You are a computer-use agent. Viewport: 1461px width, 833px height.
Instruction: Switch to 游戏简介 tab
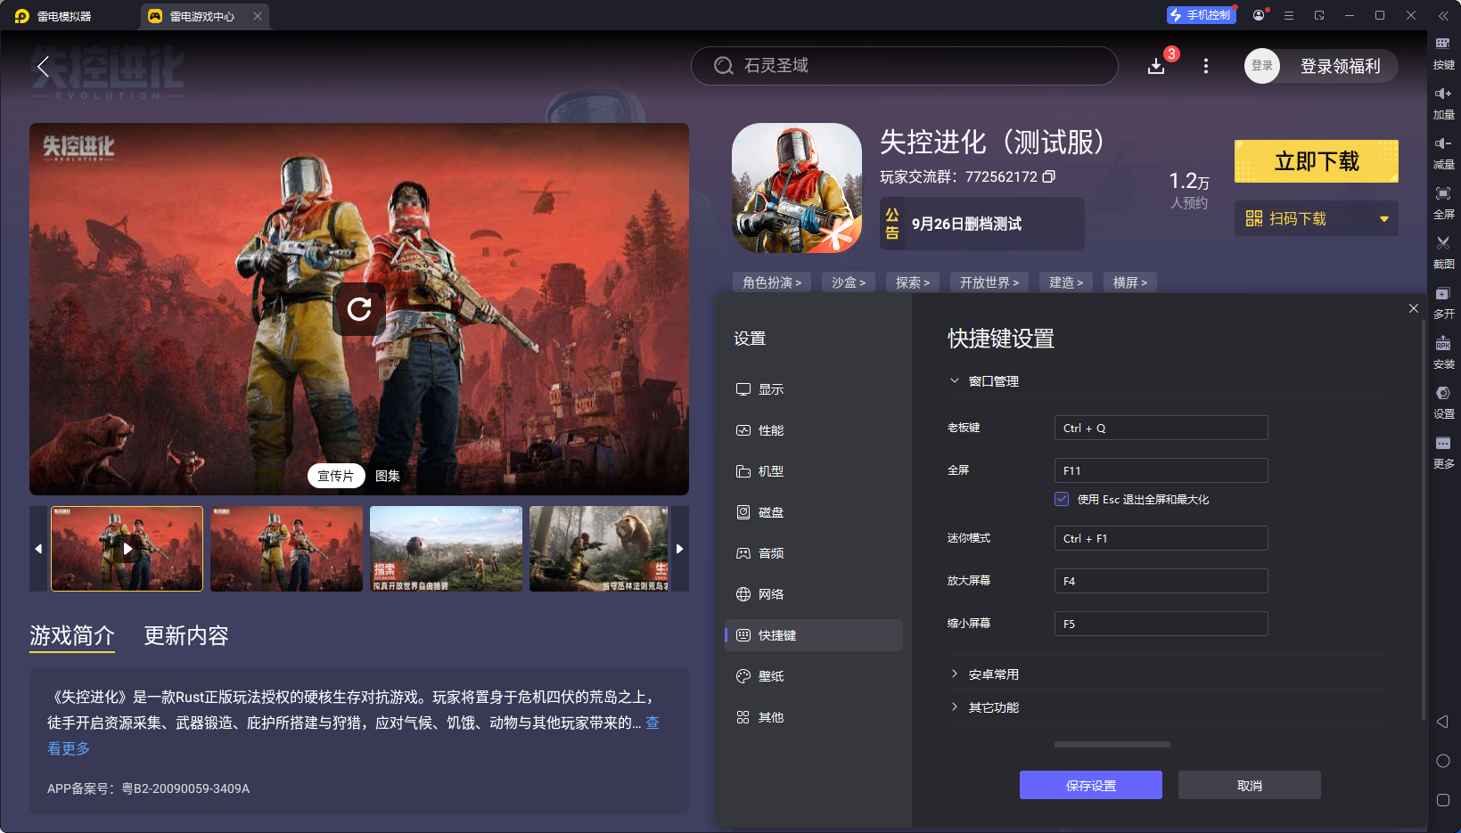pyautogui.click(x=72, y=635)
